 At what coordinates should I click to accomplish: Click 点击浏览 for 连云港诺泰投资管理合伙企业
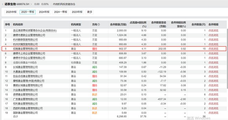click(x=213, y=31)
